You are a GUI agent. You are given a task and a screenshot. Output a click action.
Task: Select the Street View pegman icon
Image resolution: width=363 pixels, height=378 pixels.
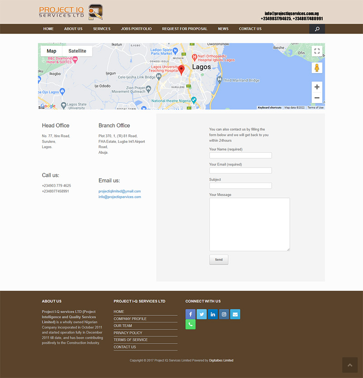click(x=317, y=68)
